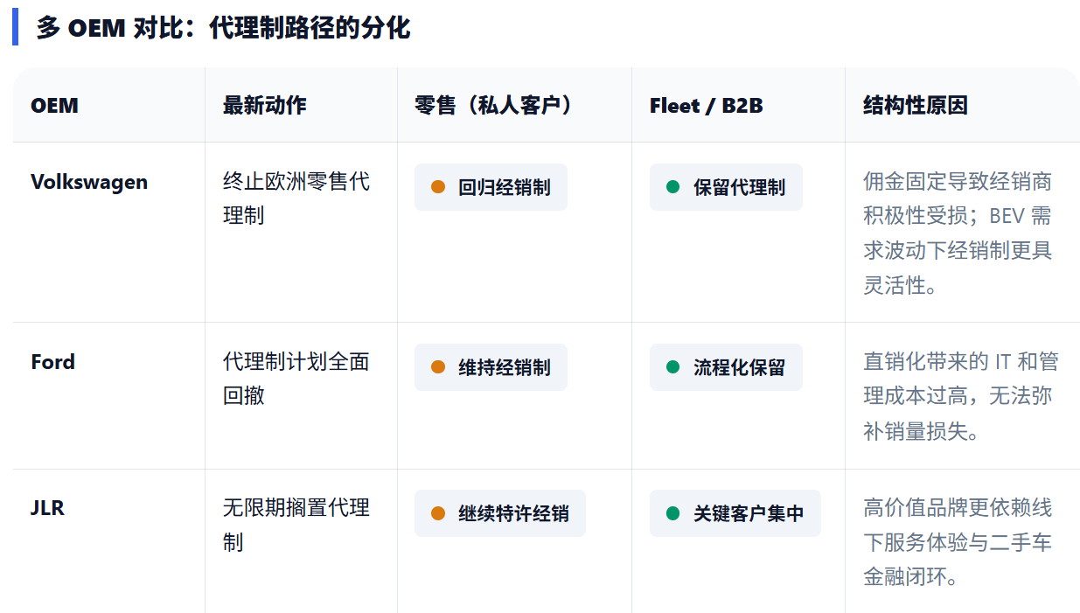Click the 流程化保留 badge in Ford row
The height and width of the screenshot is (613, 1080).
(726, 367)
